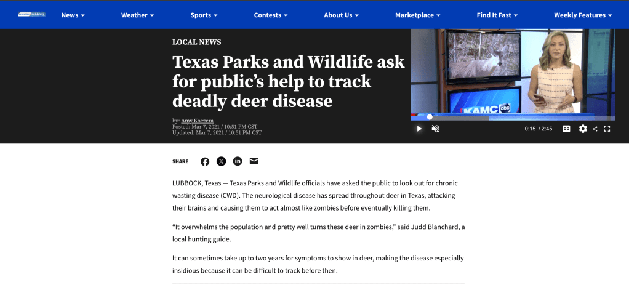Viewport: 629px width, 285px height.
Task: Click the video player thumbnail
Action: coord(513,71)
